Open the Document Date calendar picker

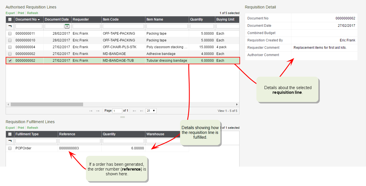[x=67, y=26]
